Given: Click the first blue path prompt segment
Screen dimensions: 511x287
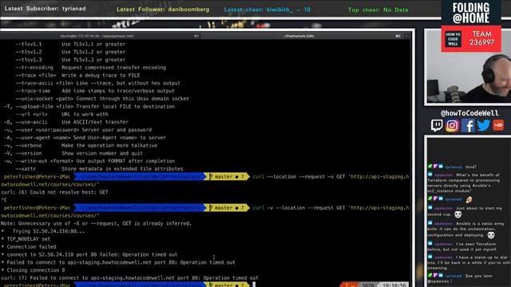Looking at the screenshot, I should (x=140, y=177).
